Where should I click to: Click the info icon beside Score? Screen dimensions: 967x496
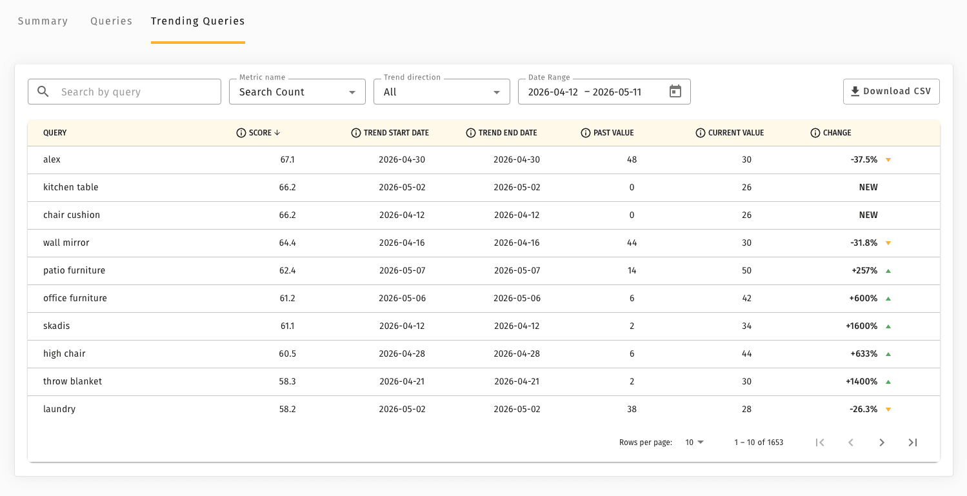coord(241,133)
